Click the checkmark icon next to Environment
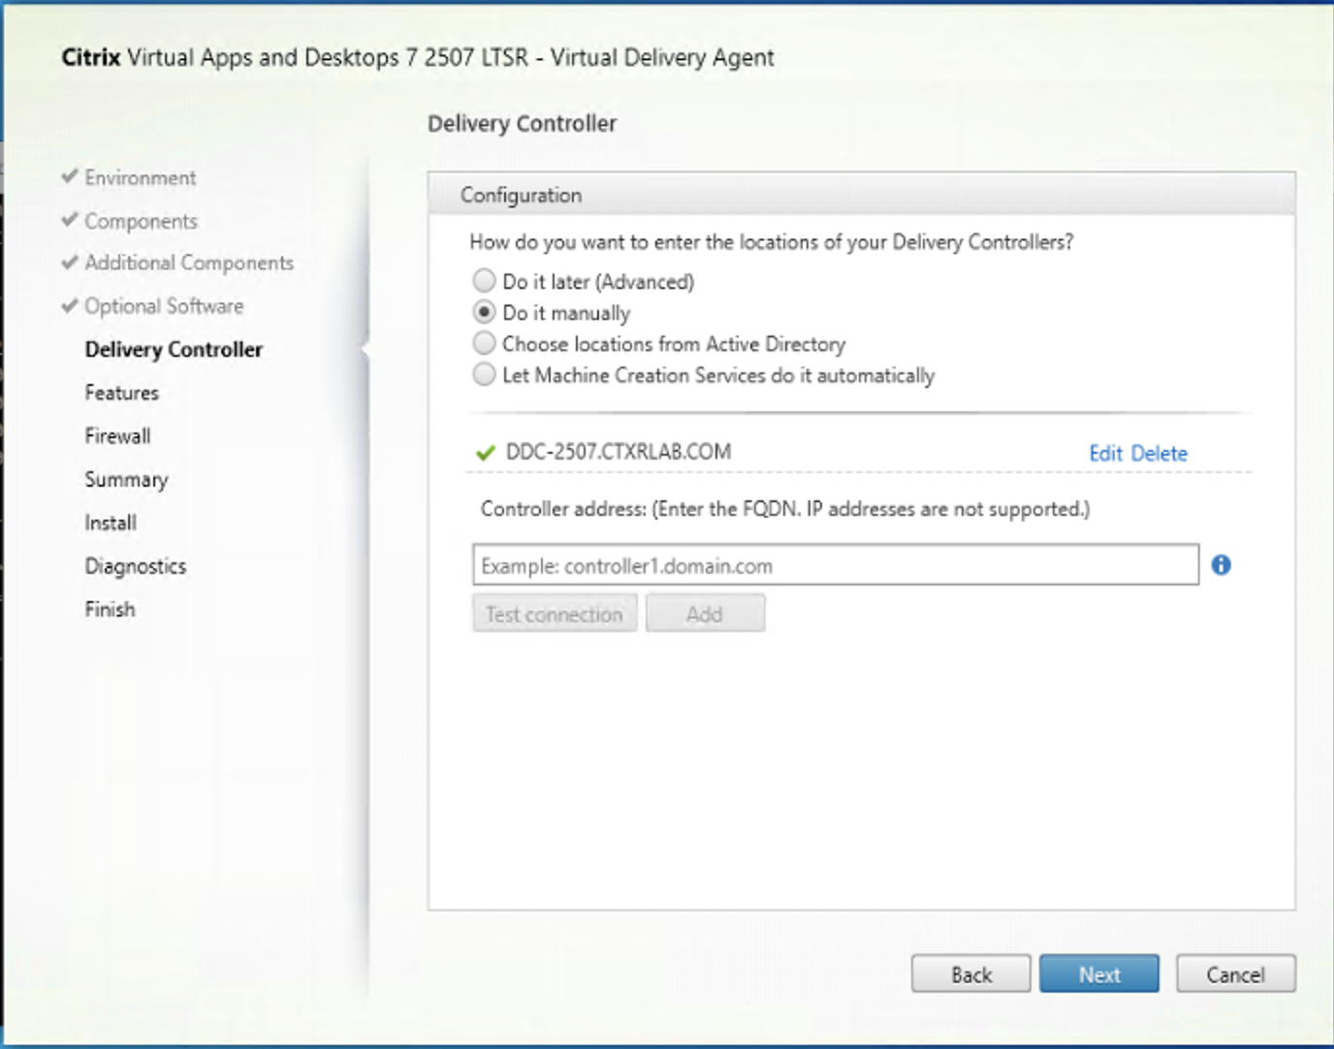This screenshot has height=1049, width=1334. [x=69, y=177]
